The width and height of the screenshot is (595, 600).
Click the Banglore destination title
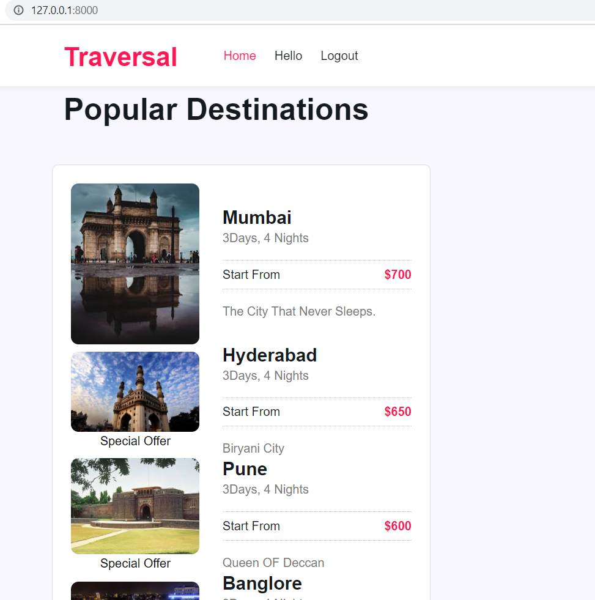[x=262, y=583]
